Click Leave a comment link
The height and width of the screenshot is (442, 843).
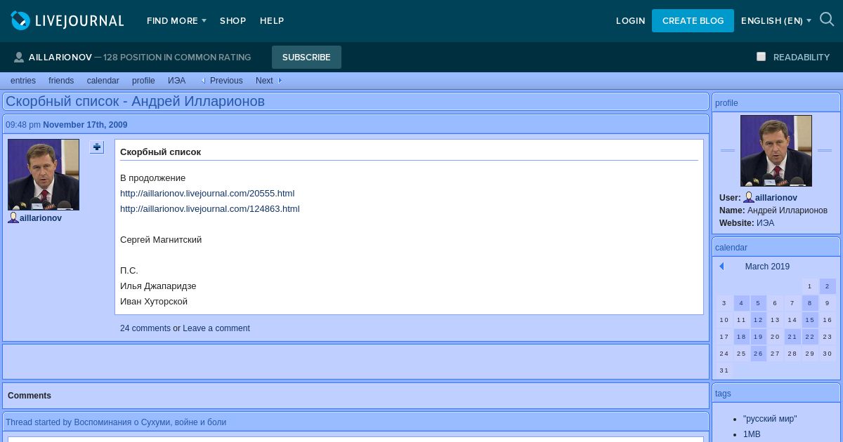click(216, 328)
